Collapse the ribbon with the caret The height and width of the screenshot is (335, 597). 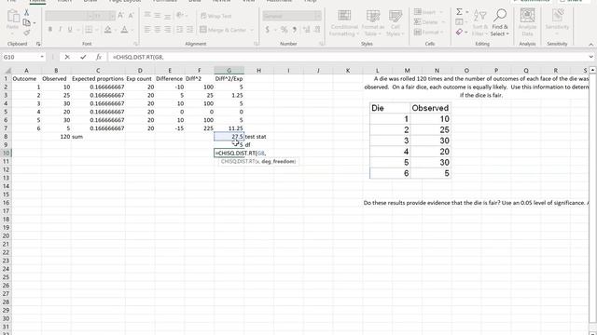click(590, 45)
